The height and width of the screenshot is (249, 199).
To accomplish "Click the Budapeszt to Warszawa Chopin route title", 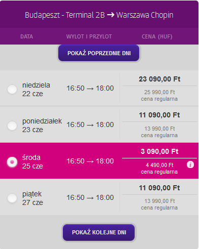I will (99, 15).
